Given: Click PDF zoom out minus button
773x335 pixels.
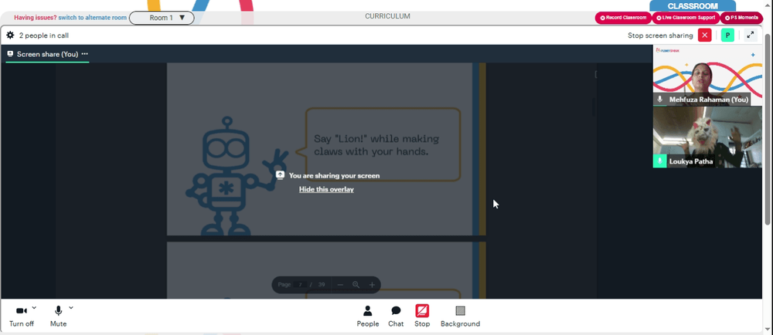Looking at the screenshot, I should 340,285.
